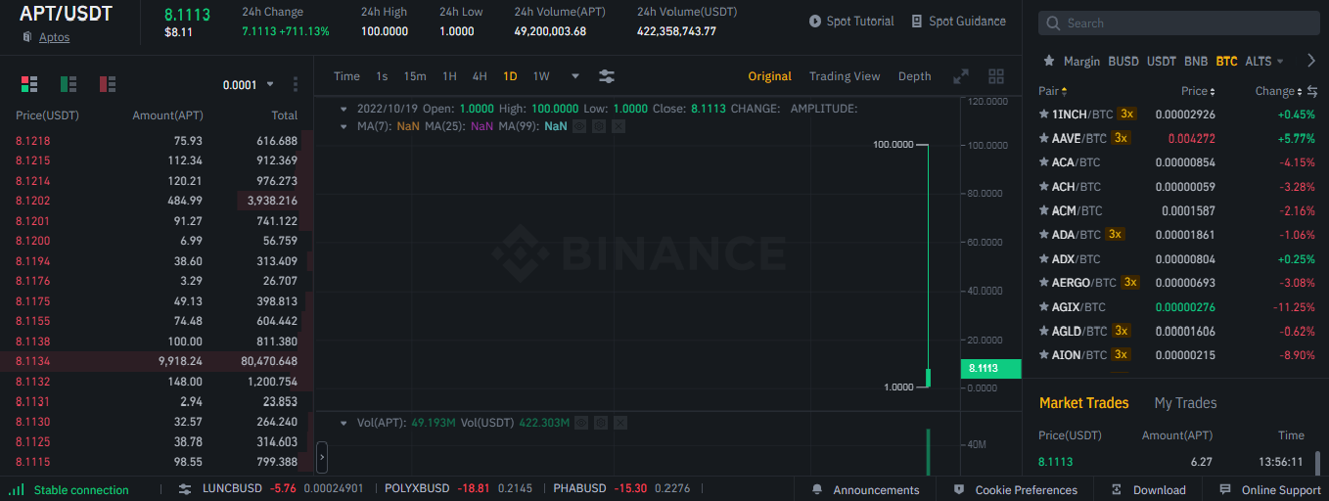
Task: Open order book more options kebab menu
Action: click(x=296, y=84)
